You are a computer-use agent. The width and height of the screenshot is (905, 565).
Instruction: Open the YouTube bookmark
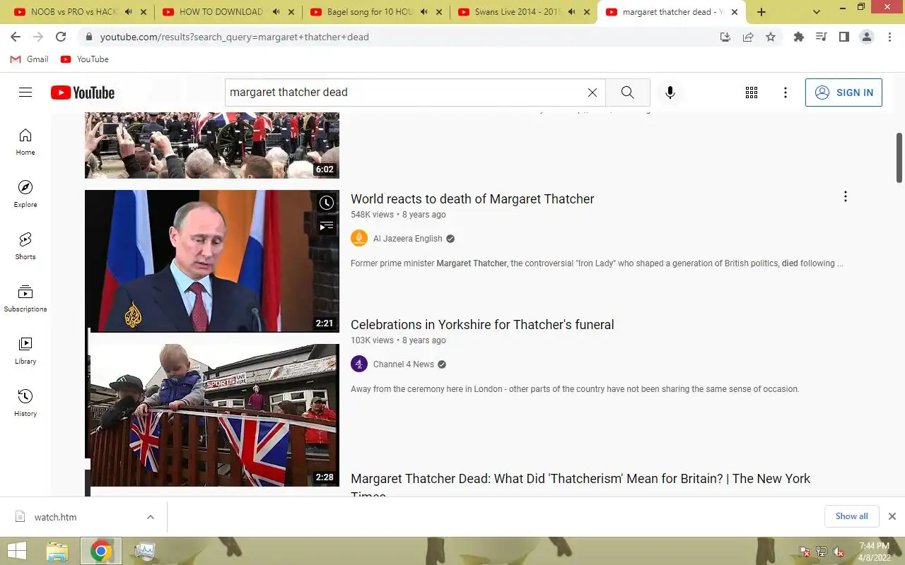(x=85, y=59)
